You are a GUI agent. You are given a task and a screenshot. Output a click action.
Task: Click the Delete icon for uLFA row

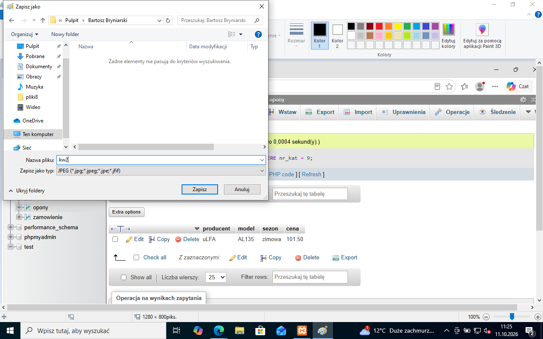178,239
